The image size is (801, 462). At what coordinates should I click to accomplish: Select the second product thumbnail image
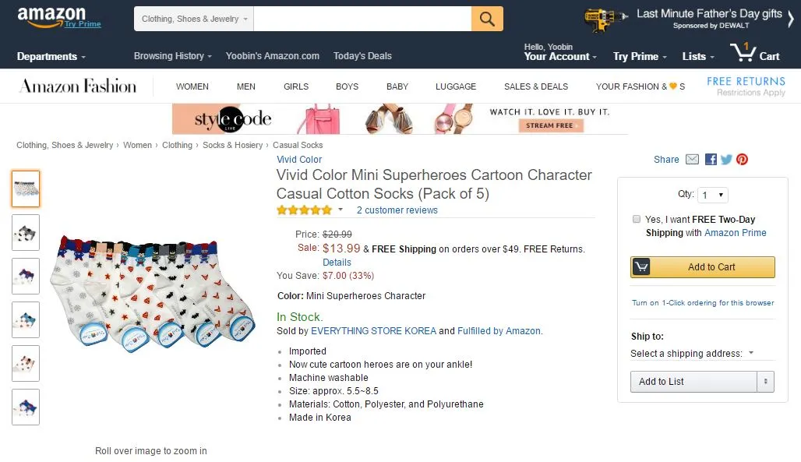point(26,232)
